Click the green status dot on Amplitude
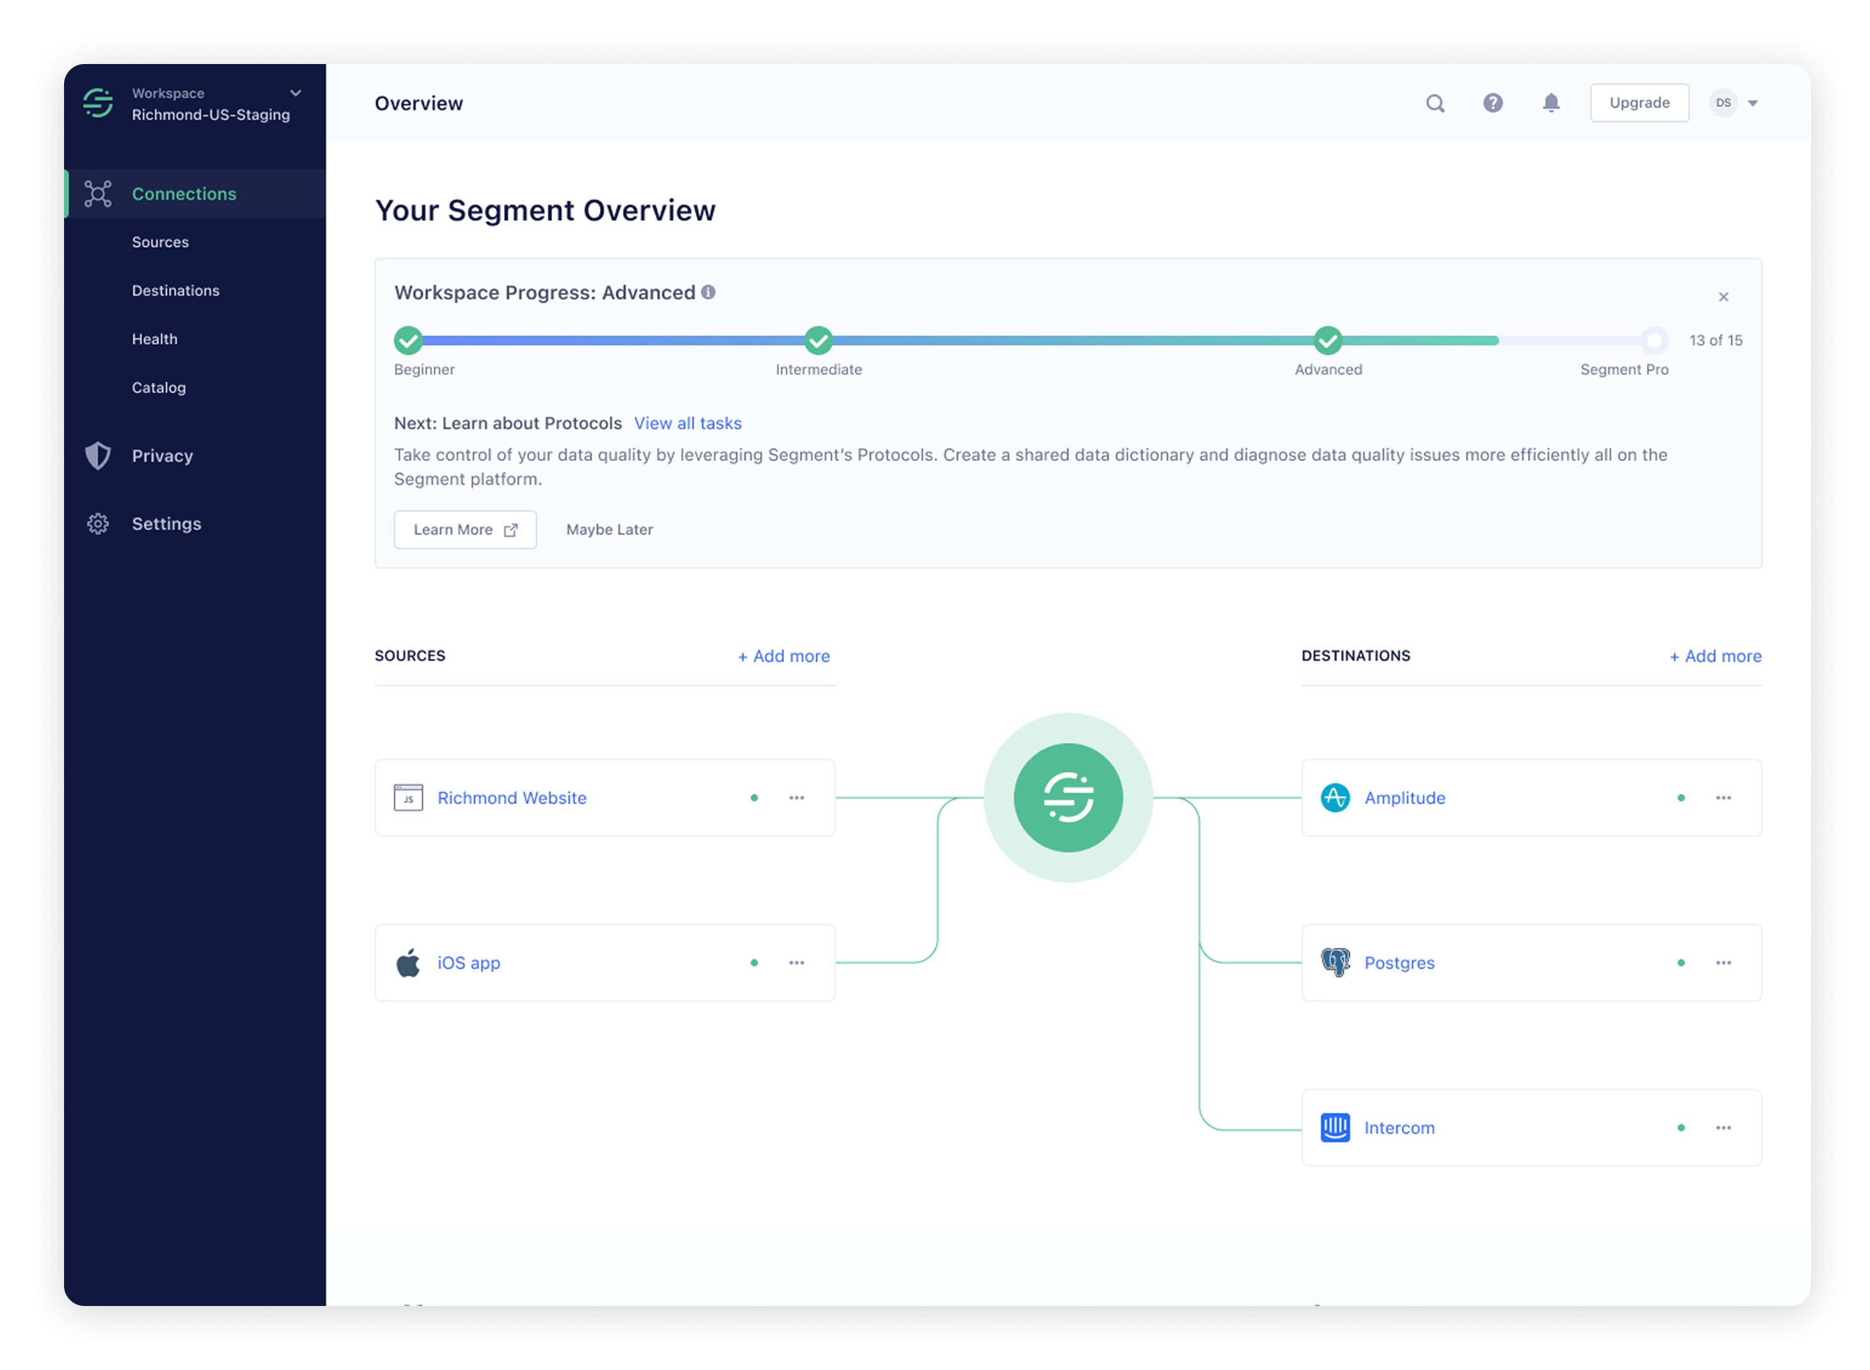1870x1370 pixels. click(x=1681, y=798)
